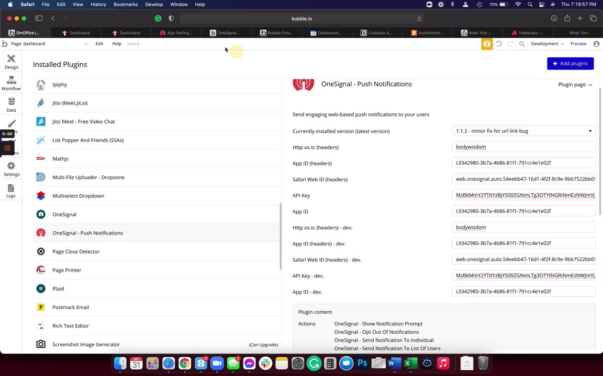Open Zoom from the dock
The image size is (603, 376).
217,363
